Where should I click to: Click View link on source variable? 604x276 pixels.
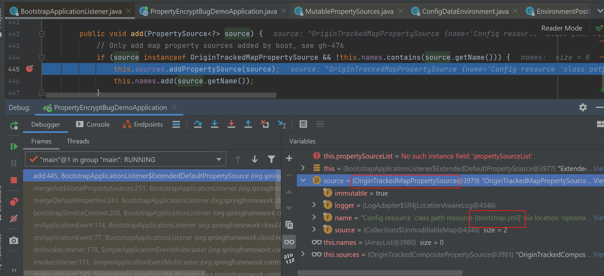click(598, 181)
